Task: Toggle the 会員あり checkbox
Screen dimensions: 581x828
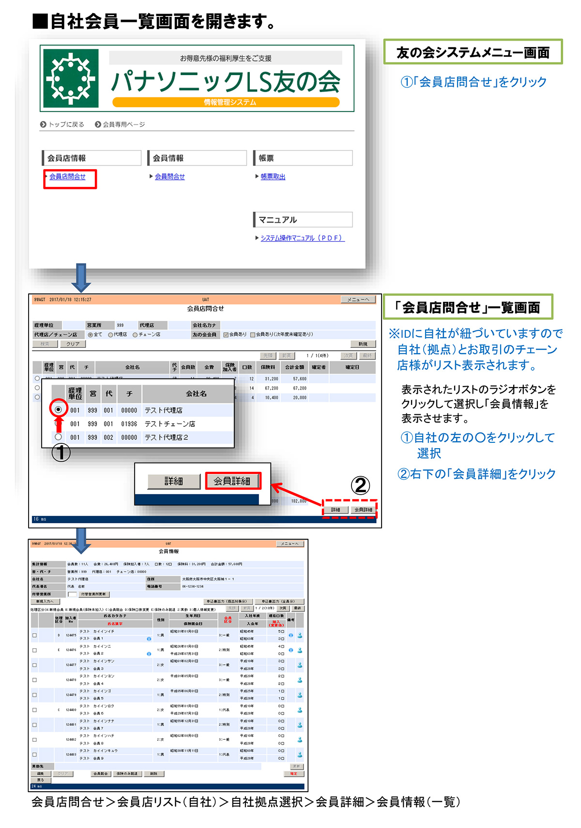Action: click(226, 335)
